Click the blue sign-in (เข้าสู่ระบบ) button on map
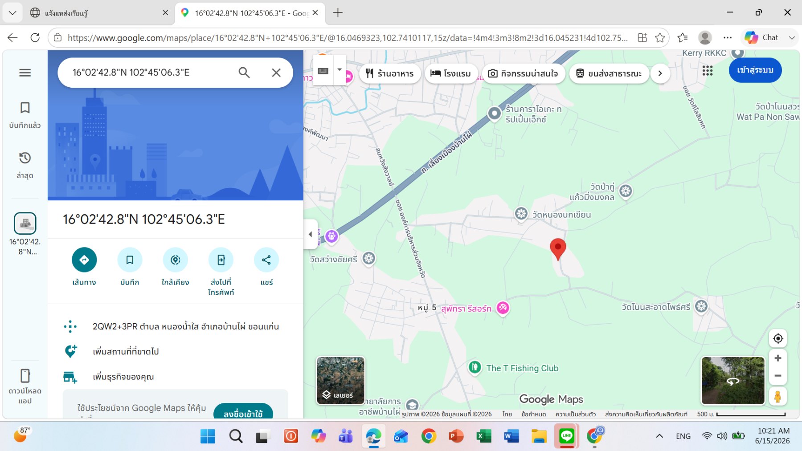Image resolution: width=802 pixels, height=451 pixels. (755, 70)
